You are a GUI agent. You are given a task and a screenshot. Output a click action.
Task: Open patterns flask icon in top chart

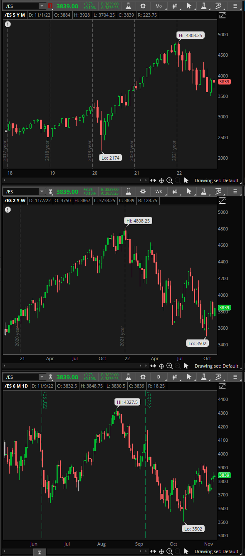(203, 6)
